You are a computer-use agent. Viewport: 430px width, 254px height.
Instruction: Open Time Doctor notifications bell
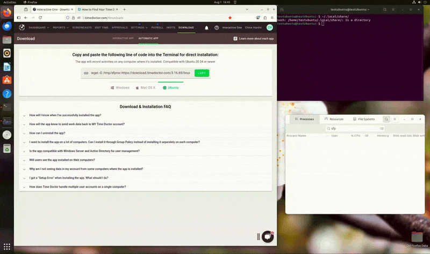point(206,28)
